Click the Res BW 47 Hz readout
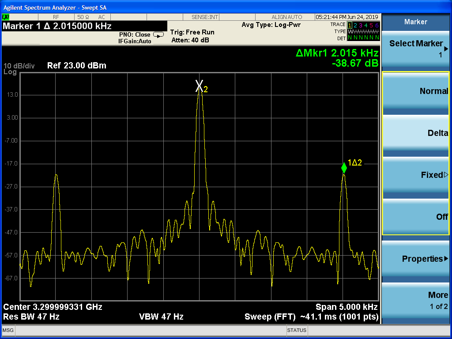Viewport: 452px width, 339px height. [31, 317]
